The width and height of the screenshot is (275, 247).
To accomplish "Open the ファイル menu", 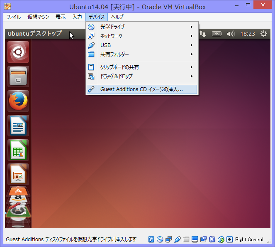I will [14, 17].
